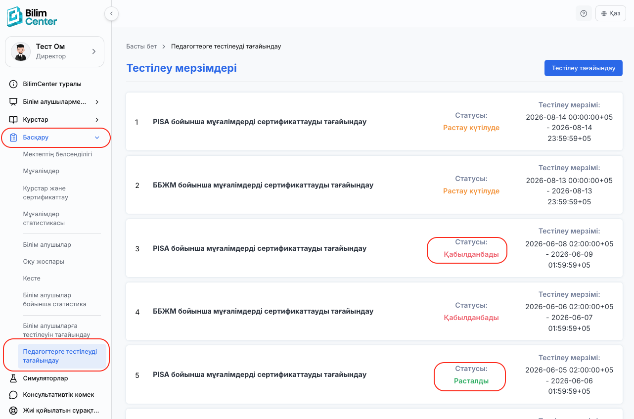
Task: Click row 3 Қабылданбады status
Action: tap(471, 254)
